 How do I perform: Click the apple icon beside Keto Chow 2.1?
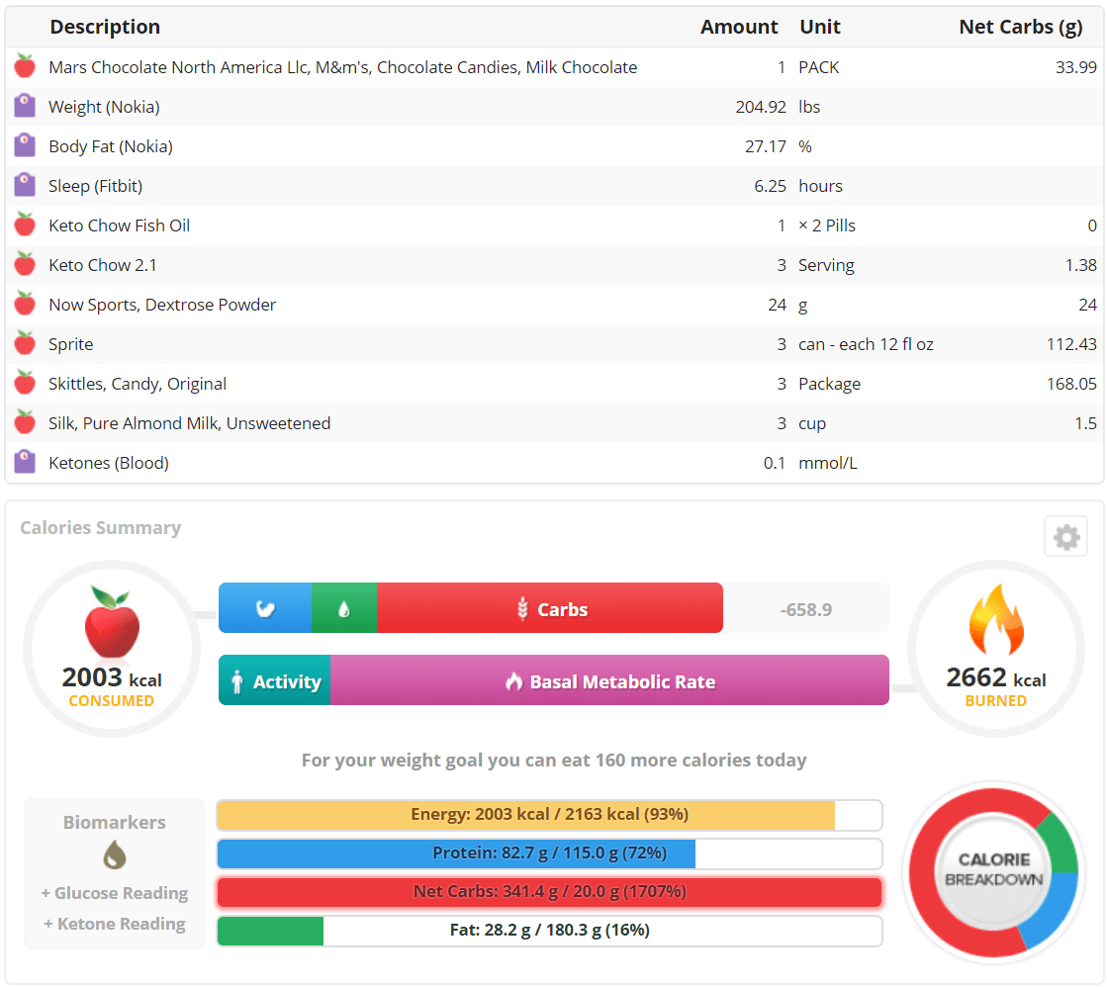pyautogui.click(x=25, y=264)
